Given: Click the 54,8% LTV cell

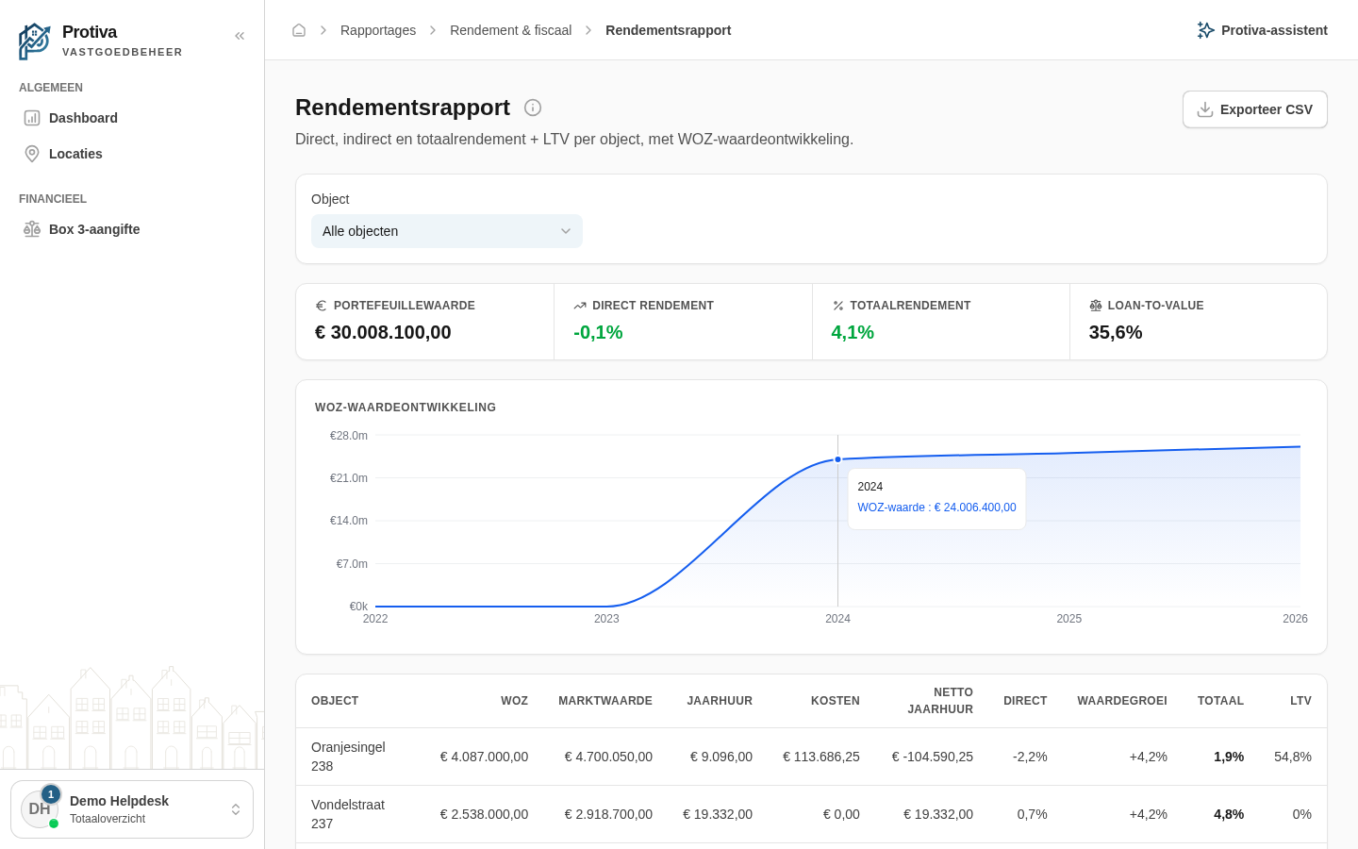Looking at the screenshot, I should point(1293,757).
